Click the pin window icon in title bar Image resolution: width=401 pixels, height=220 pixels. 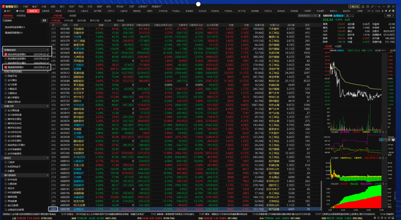pyautogui.click(x=372, y=6)
